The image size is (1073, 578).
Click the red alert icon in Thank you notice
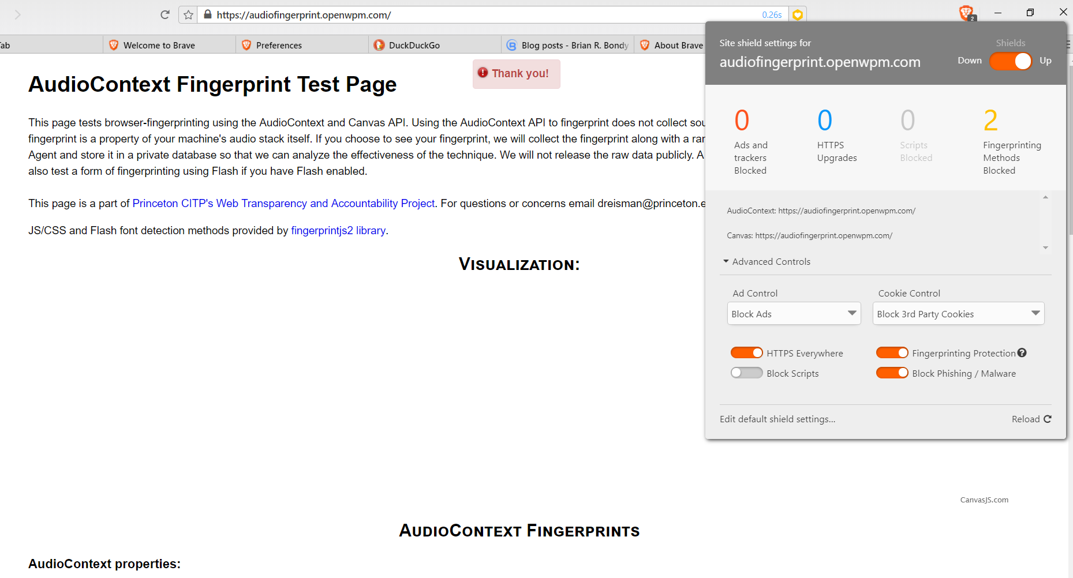point(483,73)
